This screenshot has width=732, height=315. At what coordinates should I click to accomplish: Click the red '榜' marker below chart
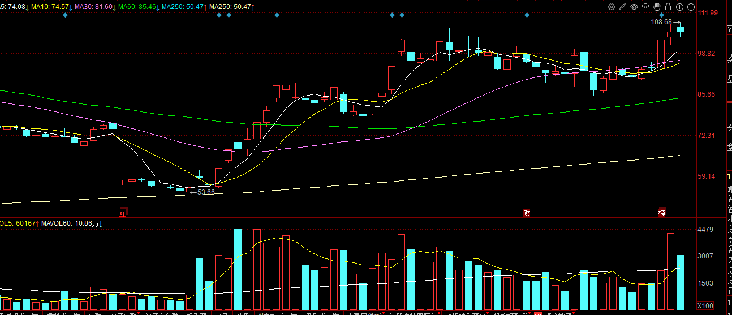pos(661,213)
